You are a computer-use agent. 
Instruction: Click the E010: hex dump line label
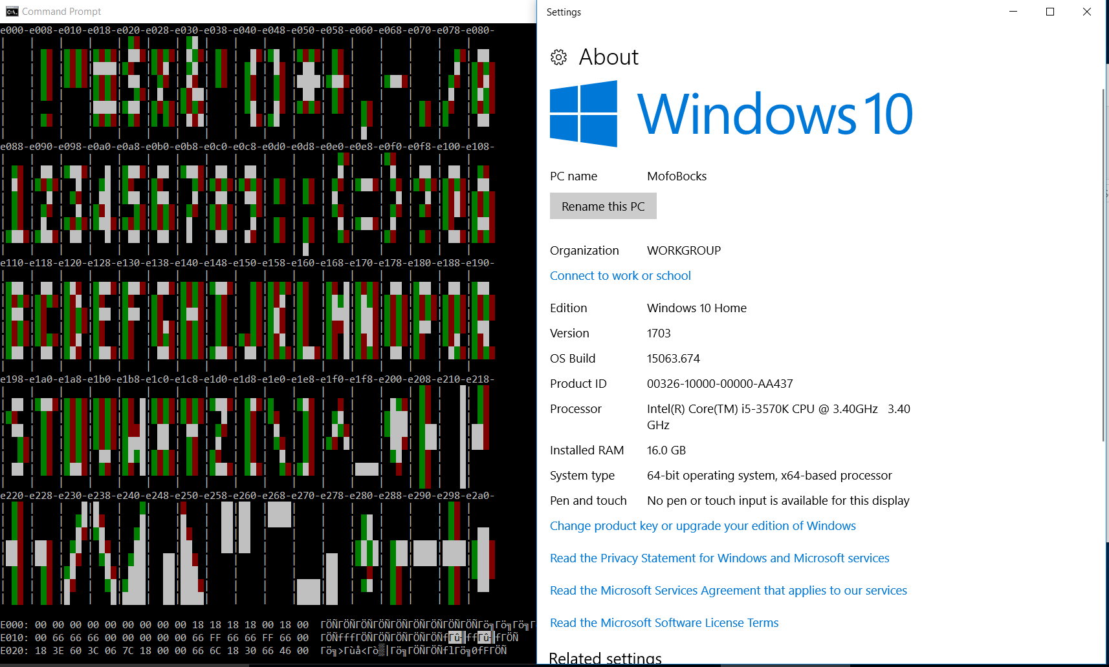(15, 638)
